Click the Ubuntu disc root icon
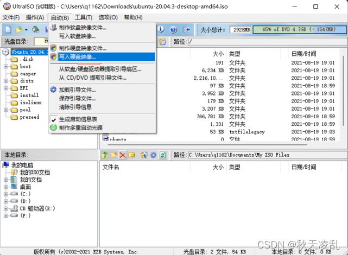The width and height of the screenshot is (348, 255). point(5,52)
